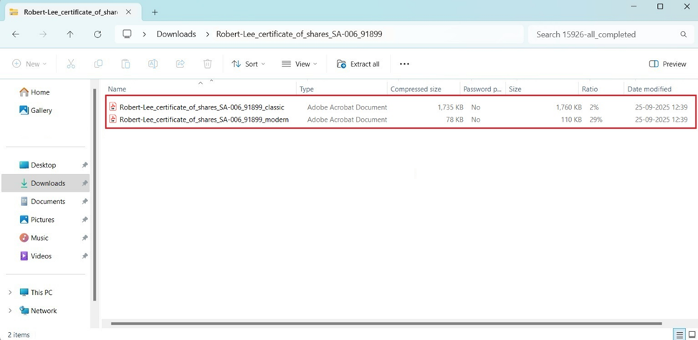Viewport: 698px width, 340px height.
Task: Click the navigation pane vertical scrollbar
Action: (x=95, y=195)
